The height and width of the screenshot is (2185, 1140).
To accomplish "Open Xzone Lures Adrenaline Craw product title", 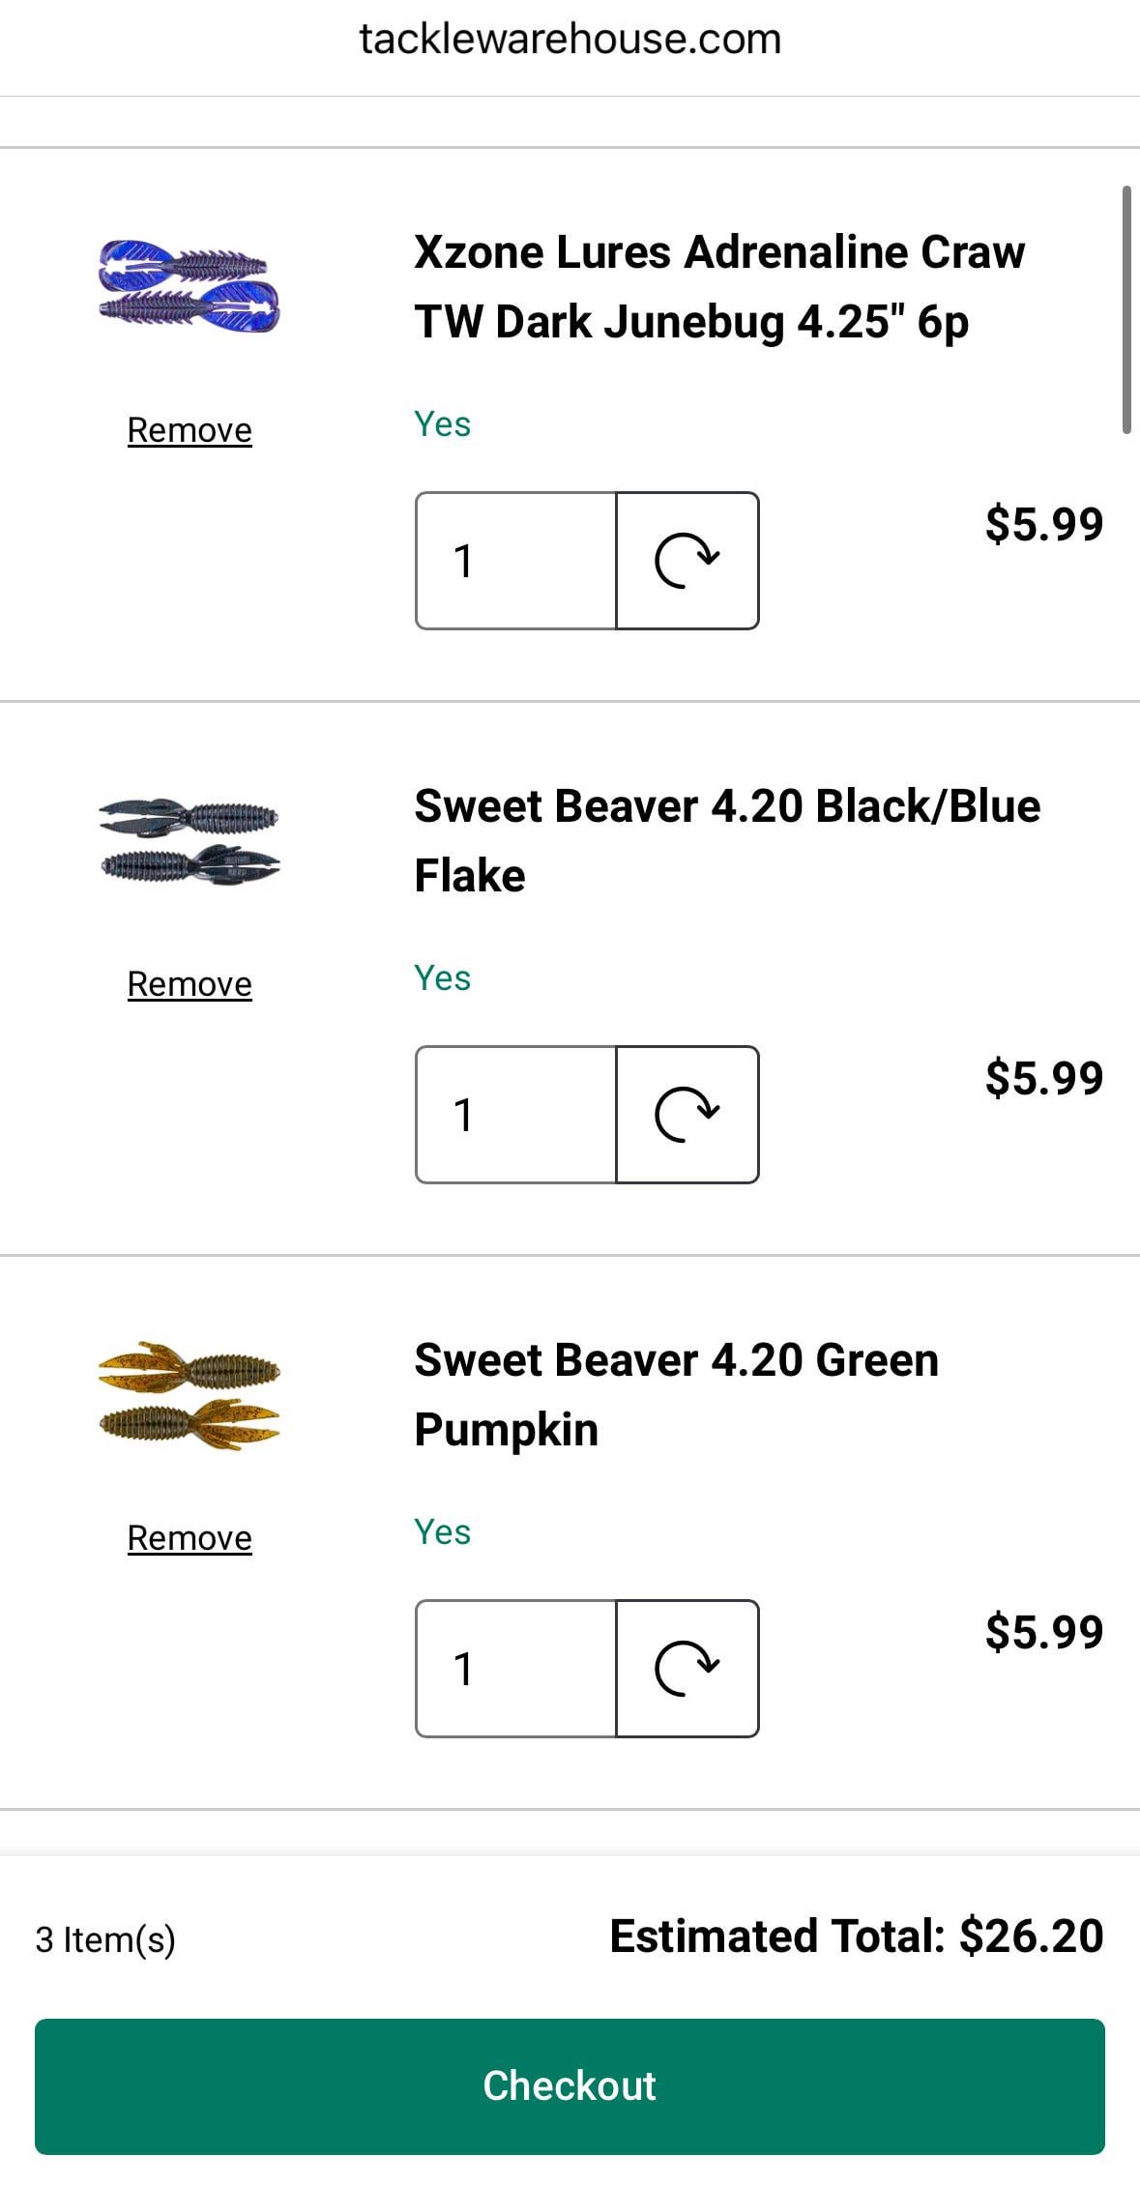I will tap(718, 286).
